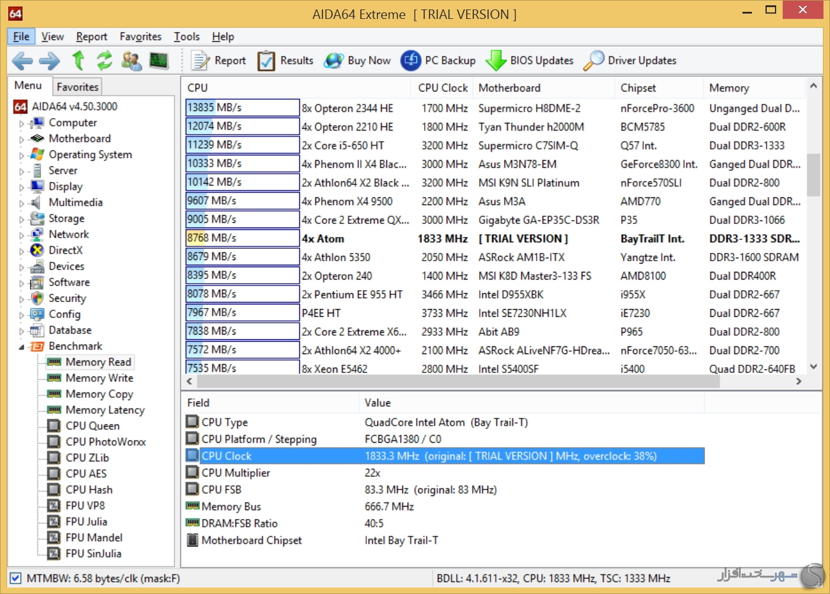Expand the Network tree node
This screenshot has width=830, height=594.
(x=22, y=235)
